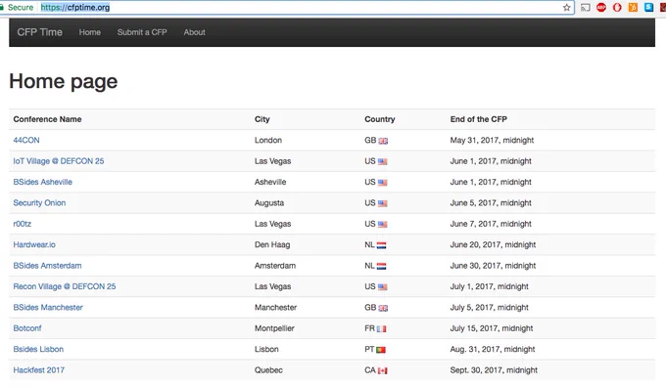The height and width of the screenshot is (387, 666).
Task: Click the US flag in the r00tz row
Action: point(382,224)
